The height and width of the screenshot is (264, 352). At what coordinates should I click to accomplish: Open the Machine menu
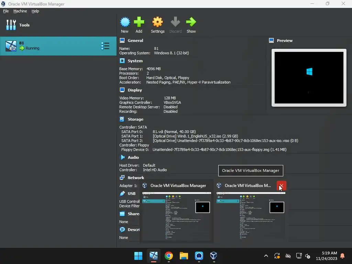[20, 11]
